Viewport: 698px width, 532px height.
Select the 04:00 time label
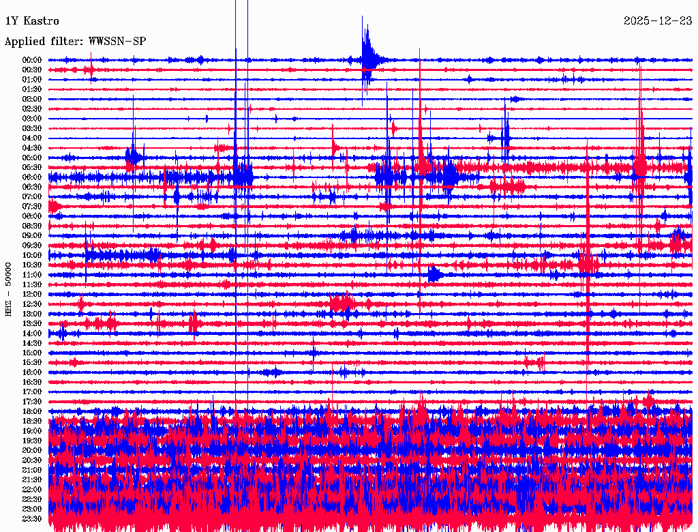coord(32,138)
